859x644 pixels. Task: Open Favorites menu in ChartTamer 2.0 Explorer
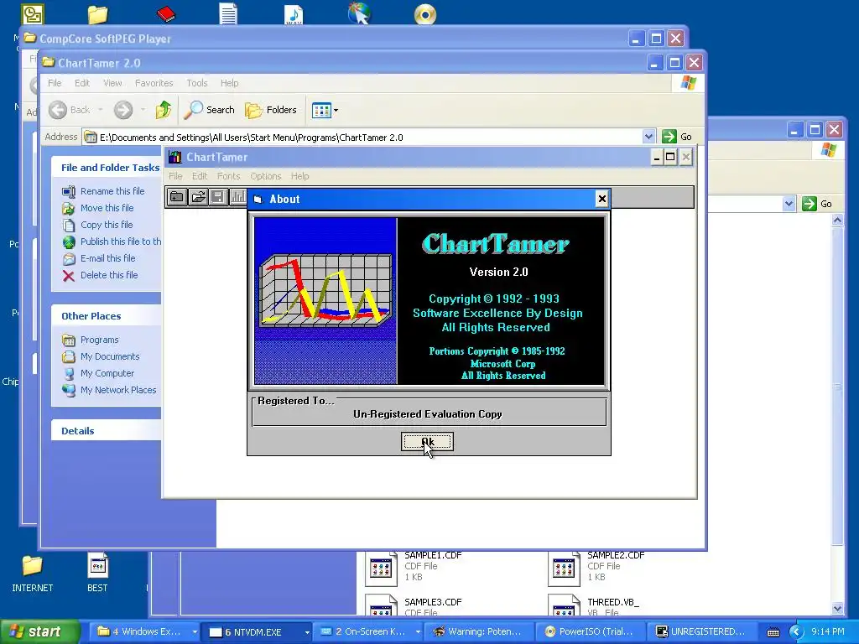(x=154, y=83)
